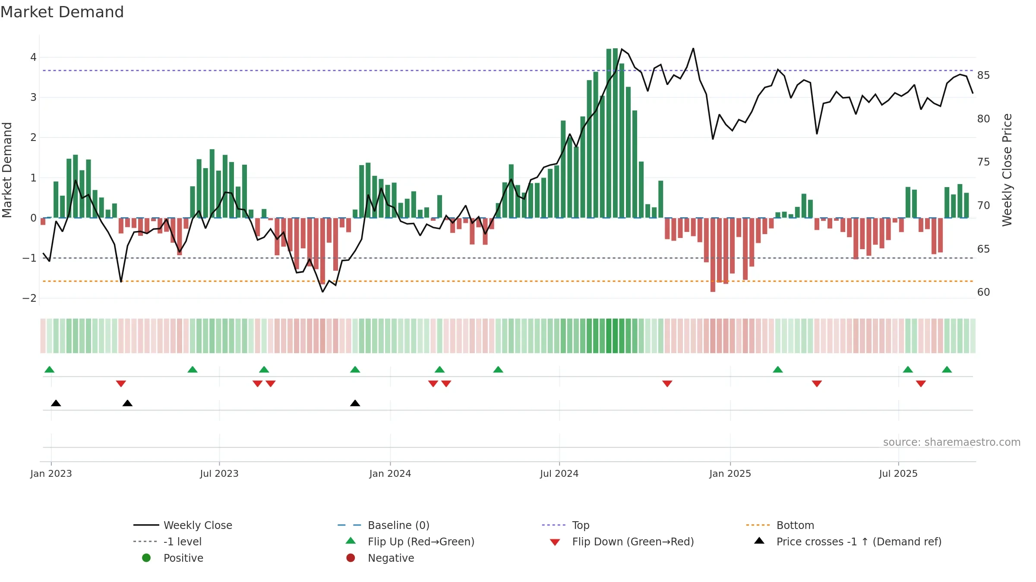Click the black price-cross marker near Jan 2023

(x=56, y=403)
